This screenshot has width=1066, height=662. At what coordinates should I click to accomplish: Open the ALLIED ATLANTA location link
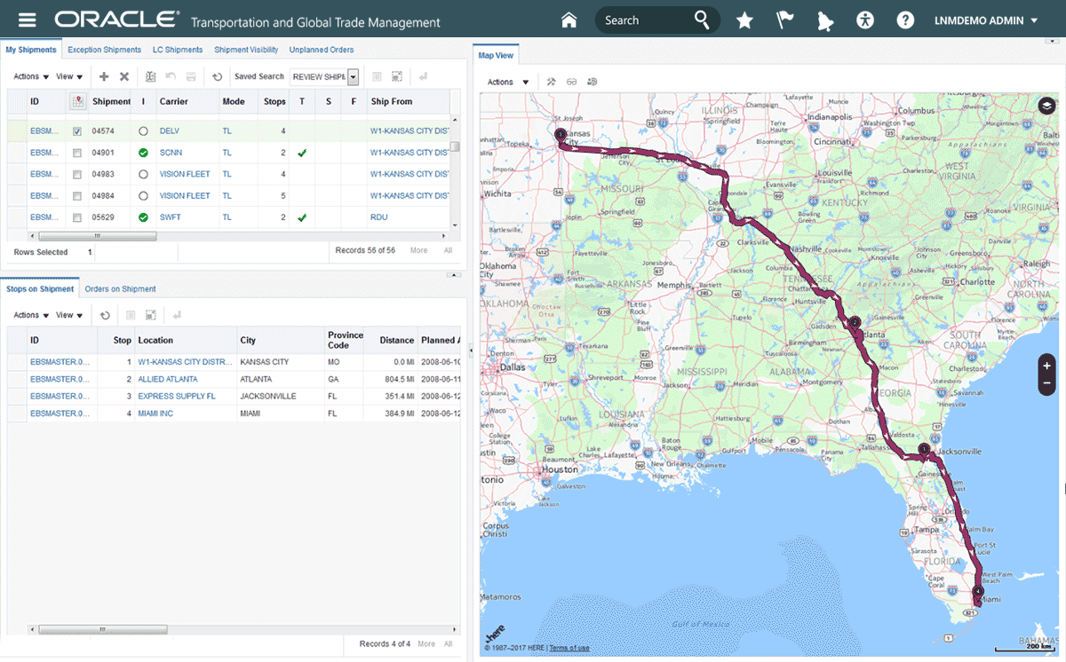tap(168, 379)
